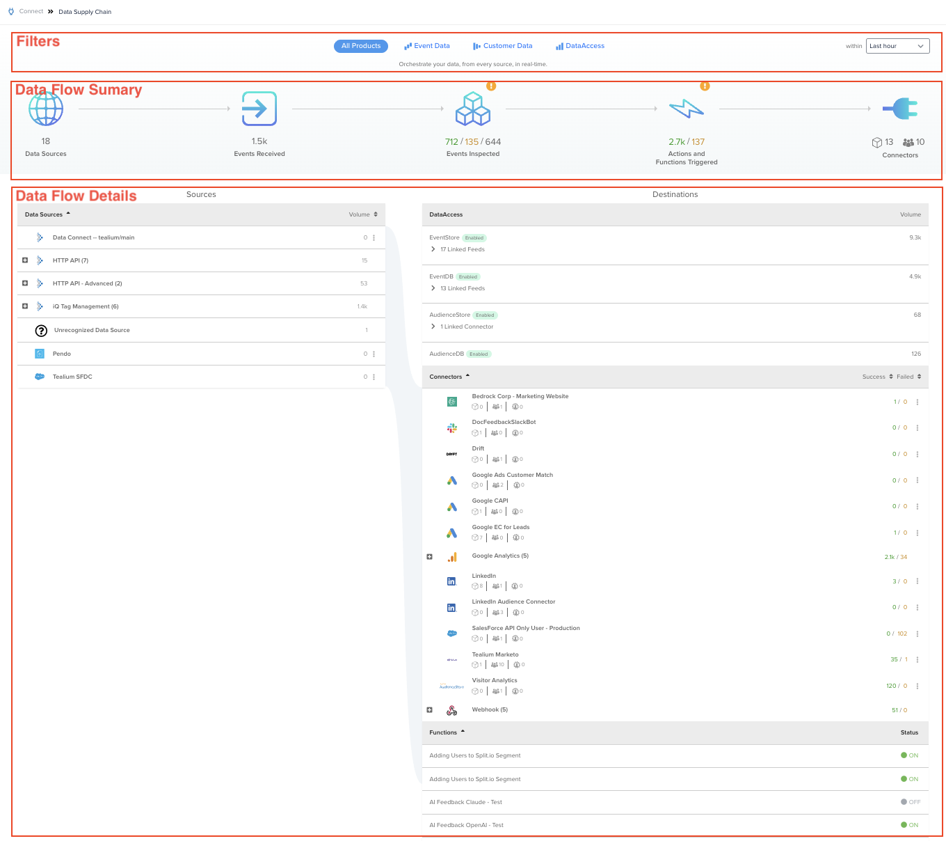946x841 pixels.
Task: Toggle AI Feedback OpenAI - Test ON status
Action: [x=910, y=825]
